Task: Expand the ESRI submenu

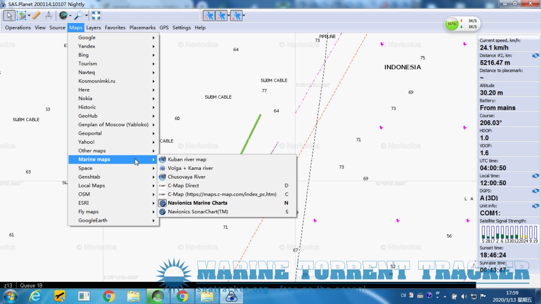Action: tap(113, 203)
